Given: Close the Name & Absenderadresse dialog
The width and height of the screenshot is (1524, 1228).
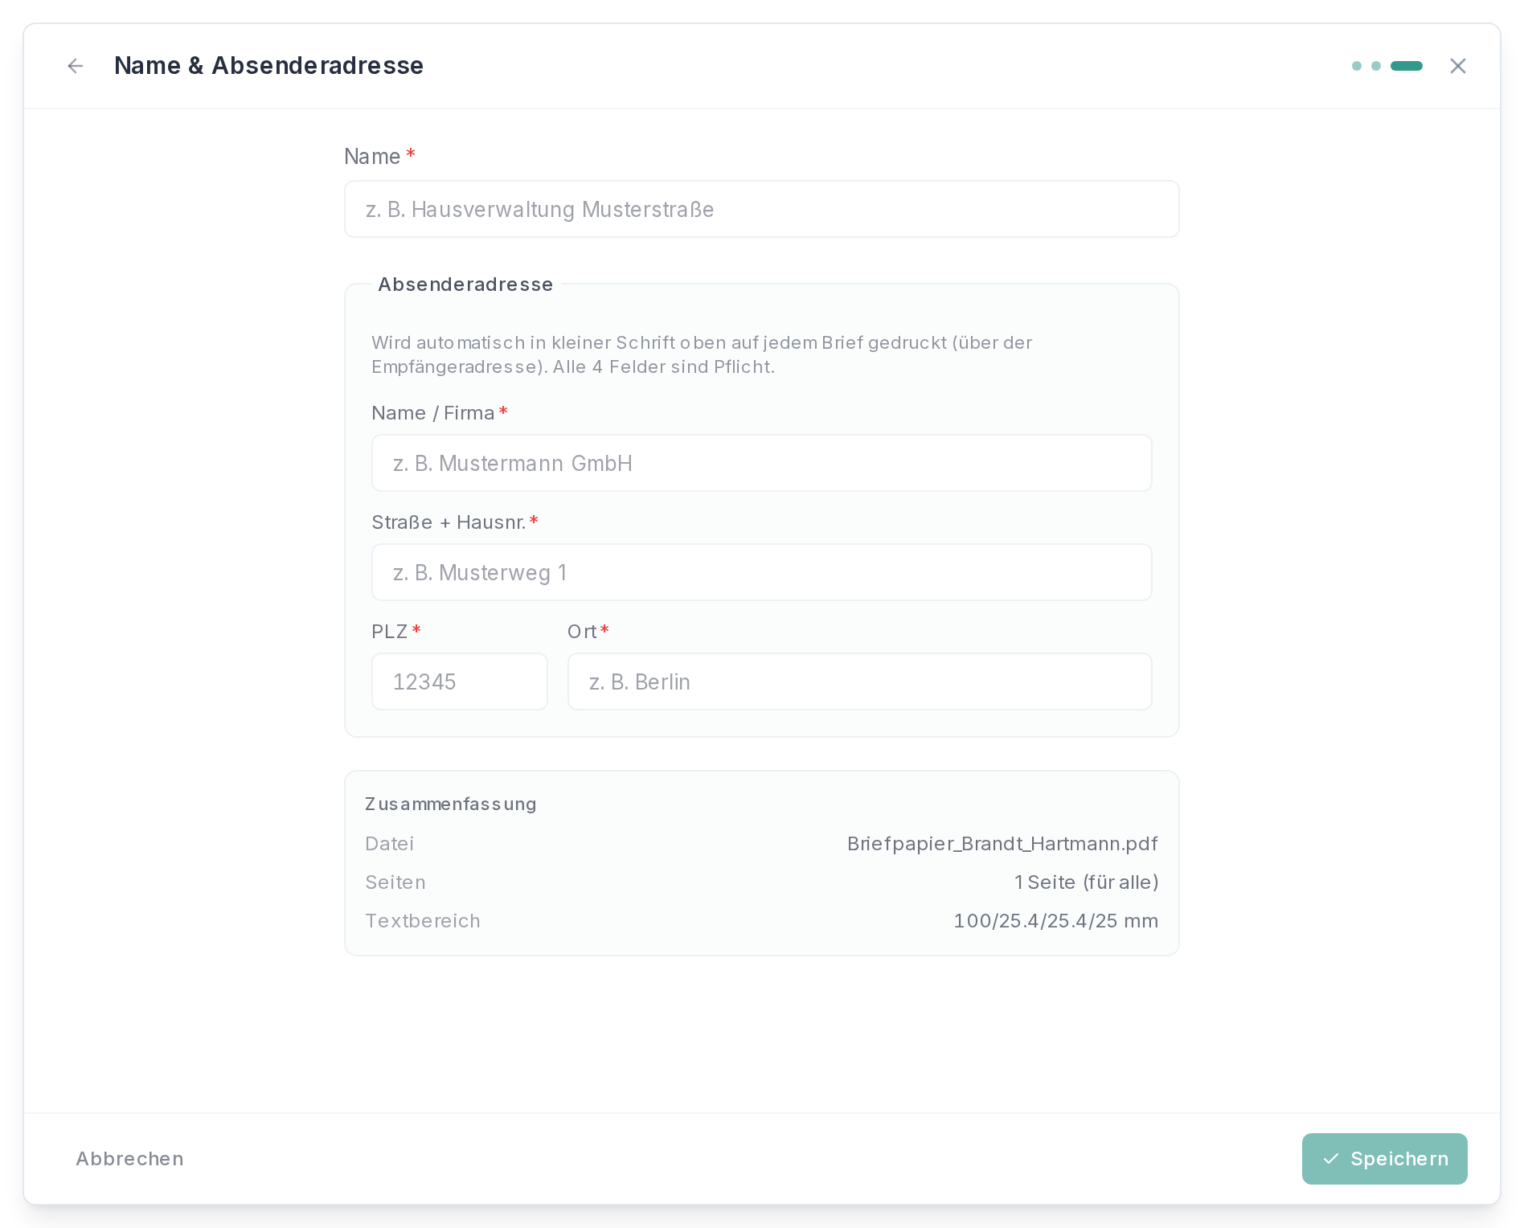Looking at the screenshot, I should click(x=1458, y=66).
